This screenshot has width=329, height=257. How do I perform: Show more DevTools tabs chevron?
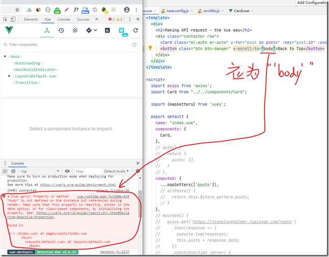pos(96,19)
